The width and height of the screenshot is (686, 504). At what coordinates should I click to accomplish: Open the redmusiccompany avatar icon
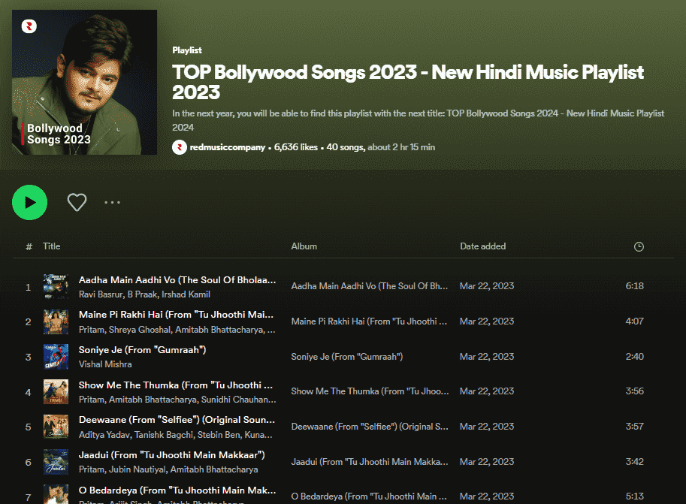(x=180, y=147)
